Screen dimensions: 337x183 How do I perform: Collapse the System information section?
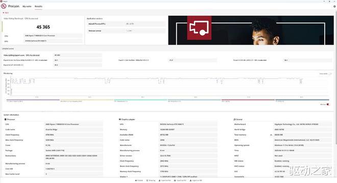11,115
